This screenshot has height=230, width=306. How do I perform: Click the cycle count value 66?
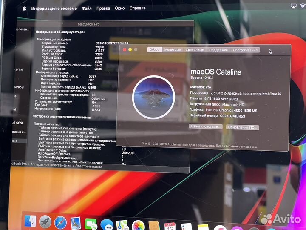click(93, 95)
